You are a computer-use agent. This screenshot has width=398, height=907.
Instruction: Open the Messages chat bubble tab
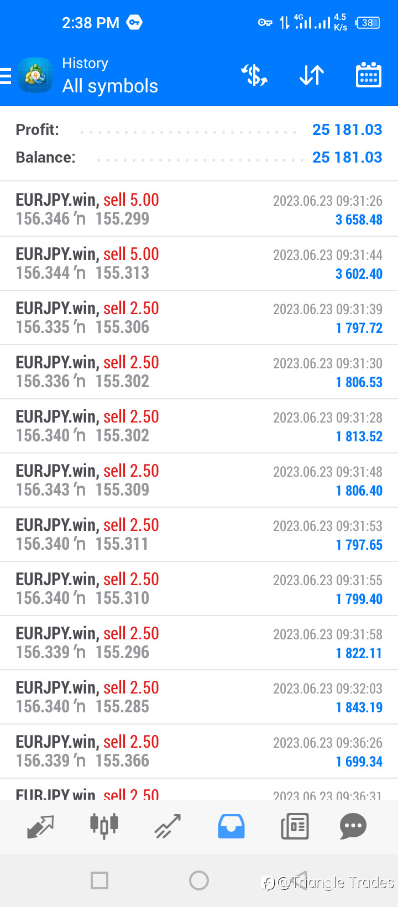coord(353,826)
